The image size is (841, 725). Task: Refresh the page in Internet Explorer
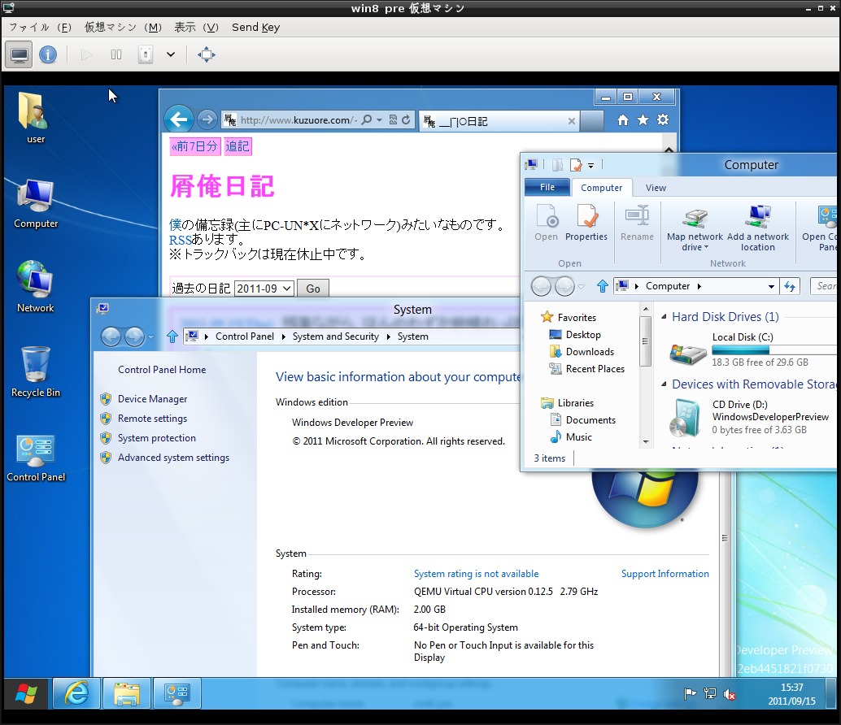(406, 120)
